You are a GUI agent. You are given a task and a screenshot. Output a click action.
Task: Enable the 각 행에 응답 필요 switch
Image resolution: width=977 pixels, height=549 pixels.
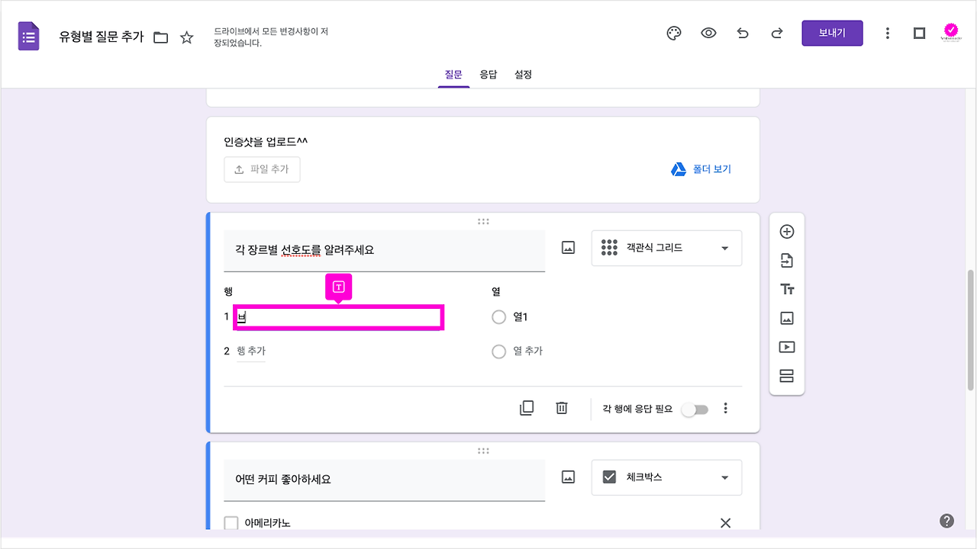694,409
